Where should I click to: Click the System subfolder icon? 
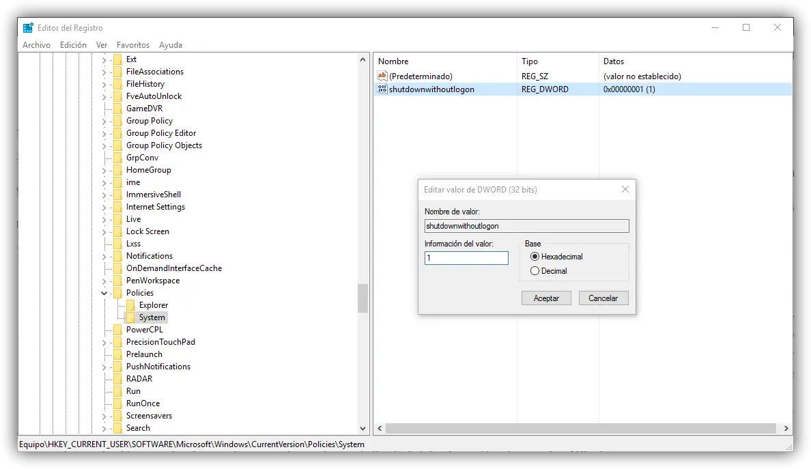131,317
